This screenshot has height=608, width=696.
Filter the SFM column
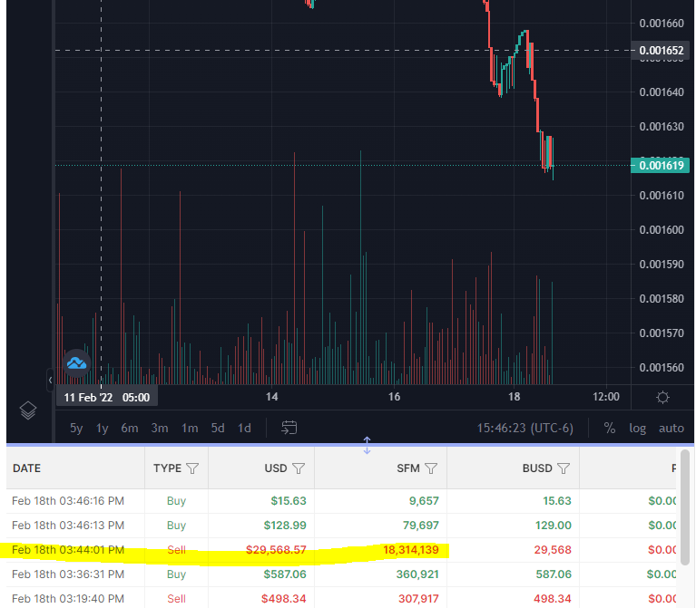431,468
